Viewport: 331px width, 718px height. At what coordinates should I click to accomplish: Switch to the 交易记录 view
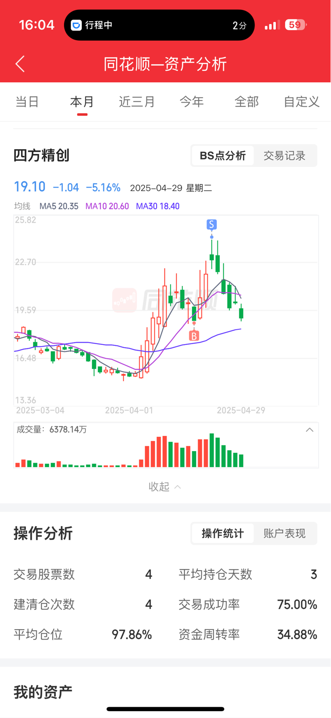(285, 156)
